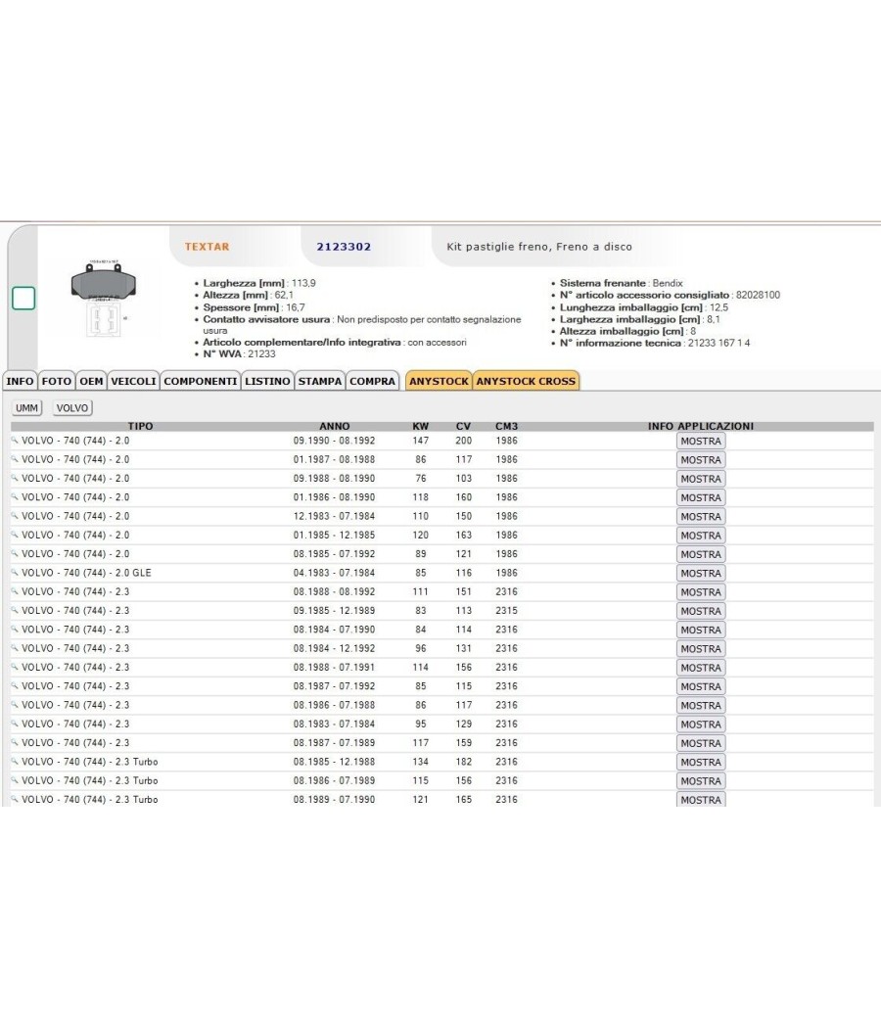Click the KW column header

coord(420,426)
